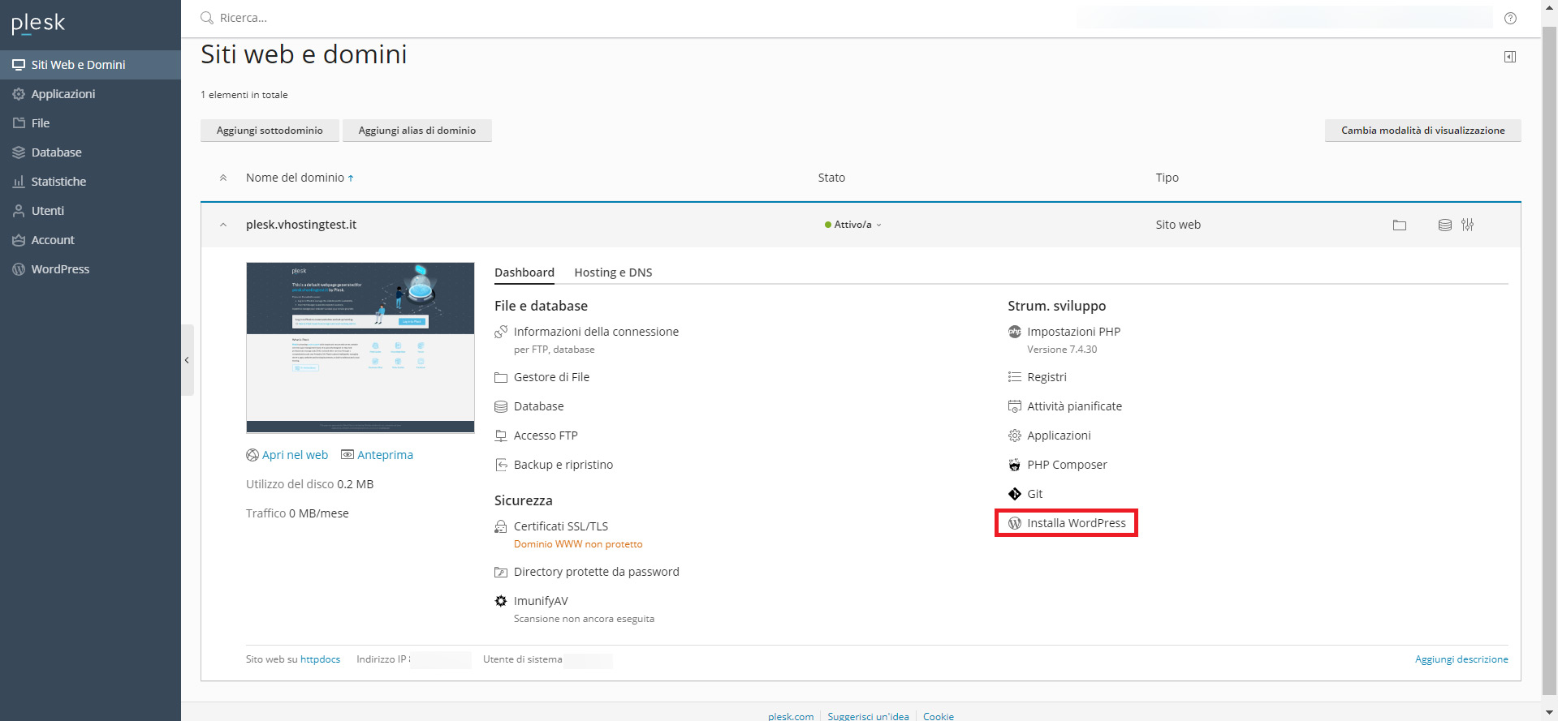Click Aggiungi descrizione link
This screenshot has width=1558, height=721.
click(x=1461, y=659)
